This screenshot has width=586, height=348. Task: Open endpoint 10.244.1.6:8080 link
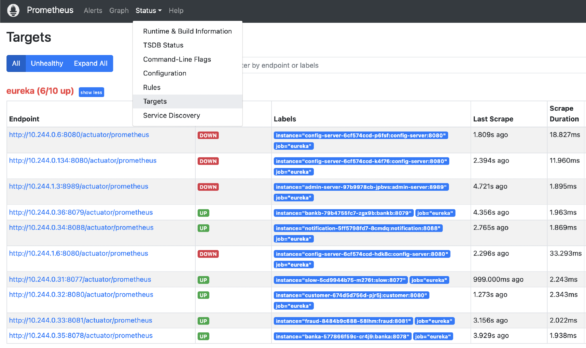click(x=78, y=253)
